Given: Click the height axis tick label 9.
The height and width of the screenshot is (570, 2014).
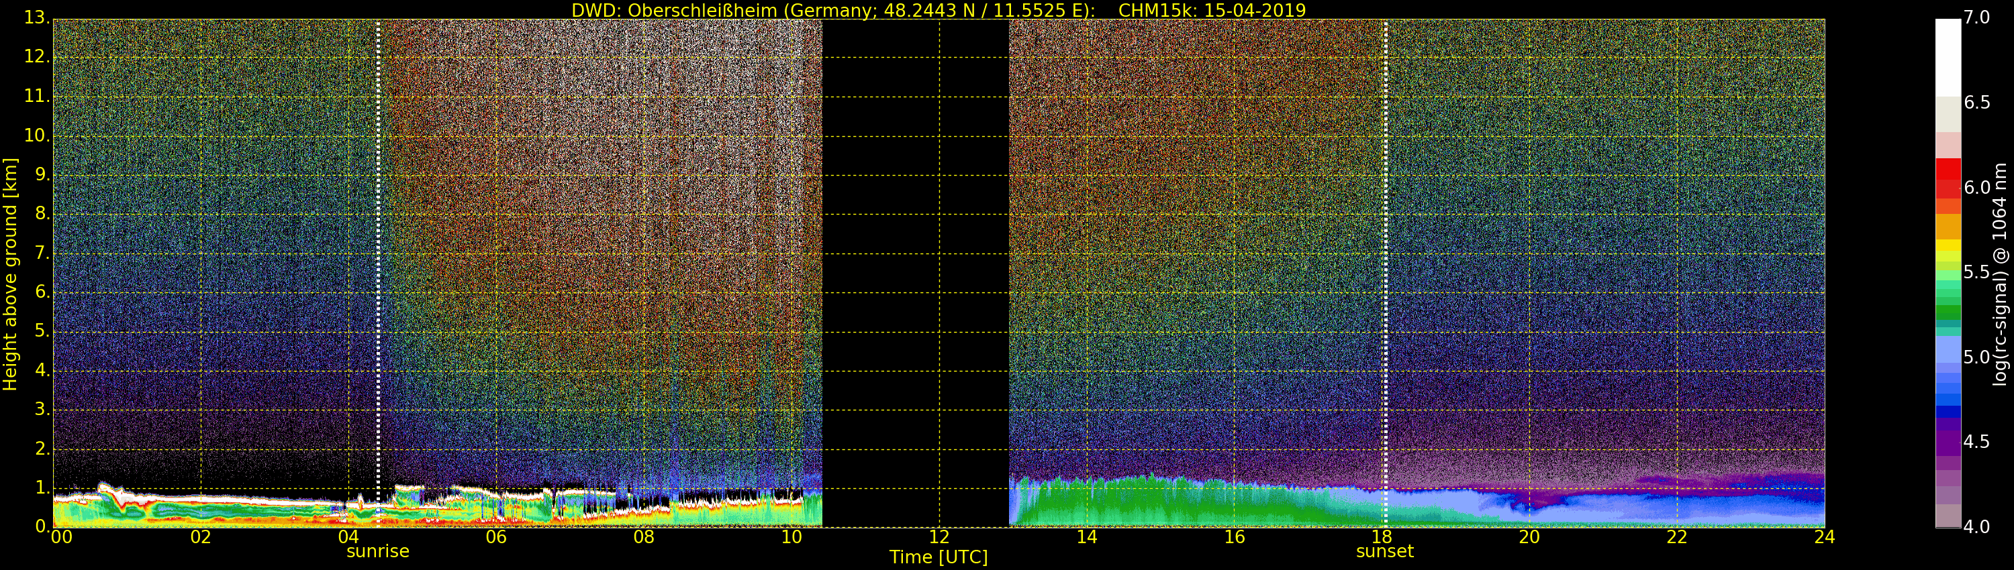Looking at the screenshot, I should [x=42, y=174].
